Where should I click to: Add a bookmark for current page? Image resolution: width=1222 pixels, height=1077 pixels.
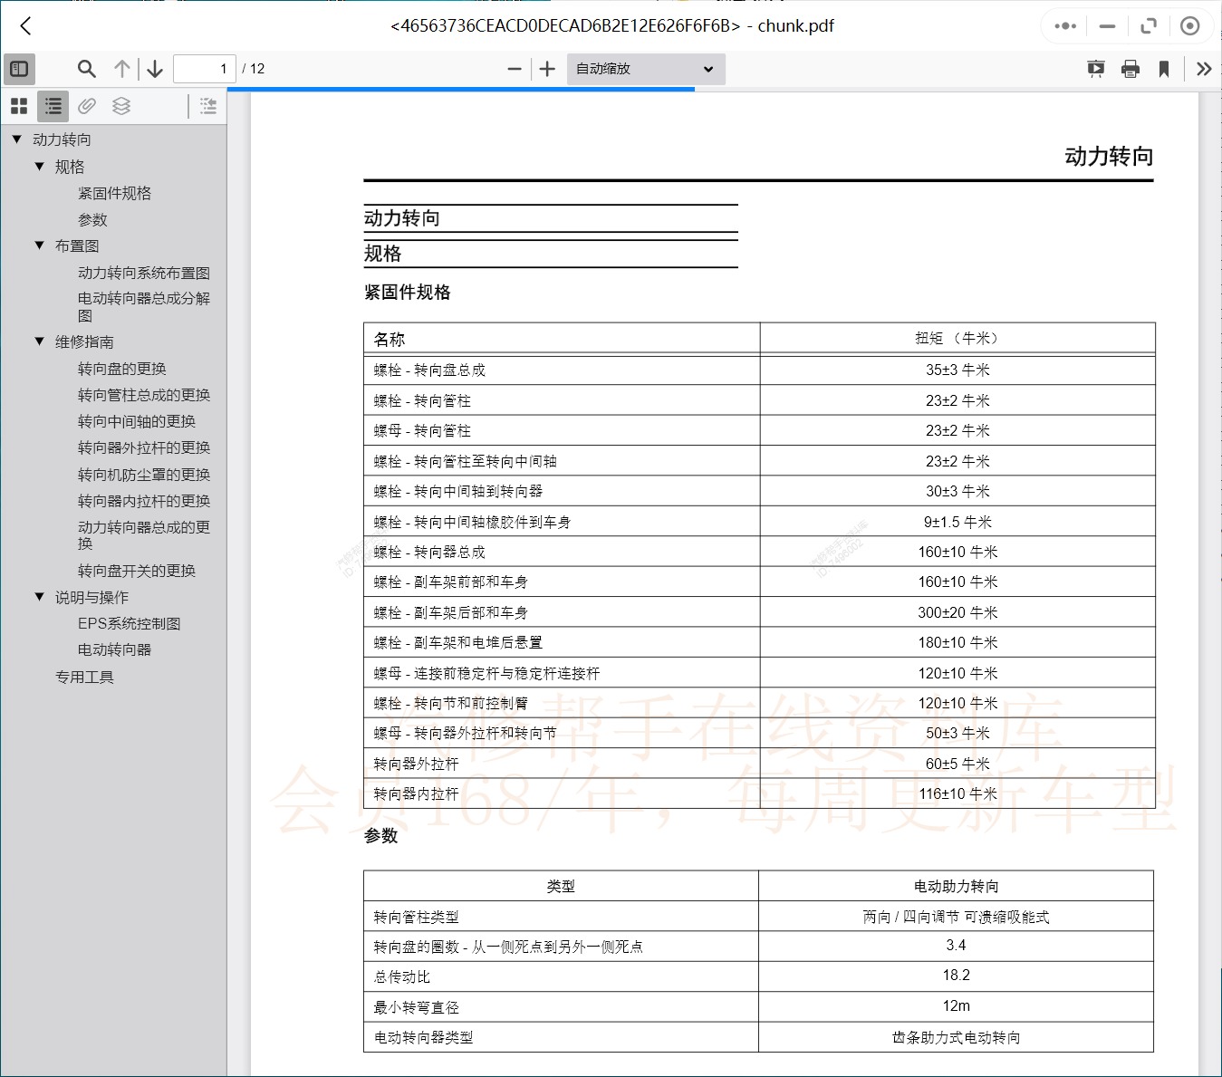pos(1164,68)
